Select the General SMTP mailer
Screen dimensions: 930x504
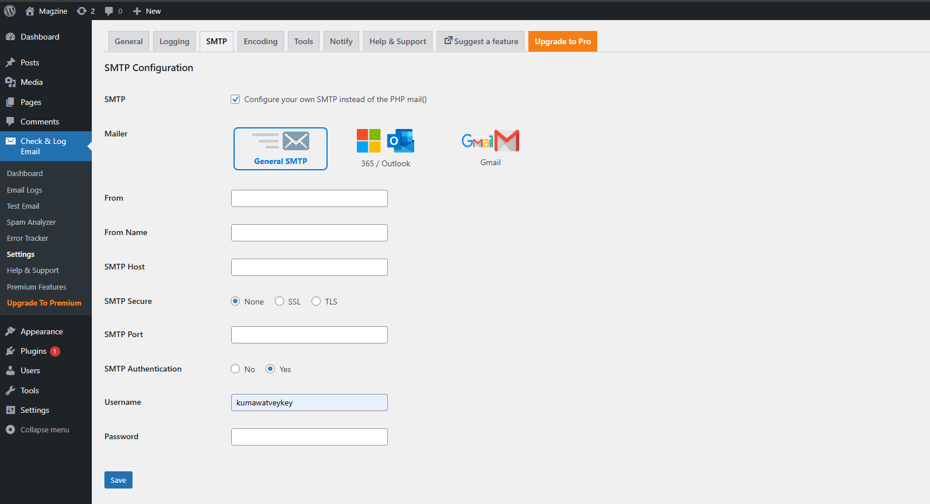(x=281, y=149)
